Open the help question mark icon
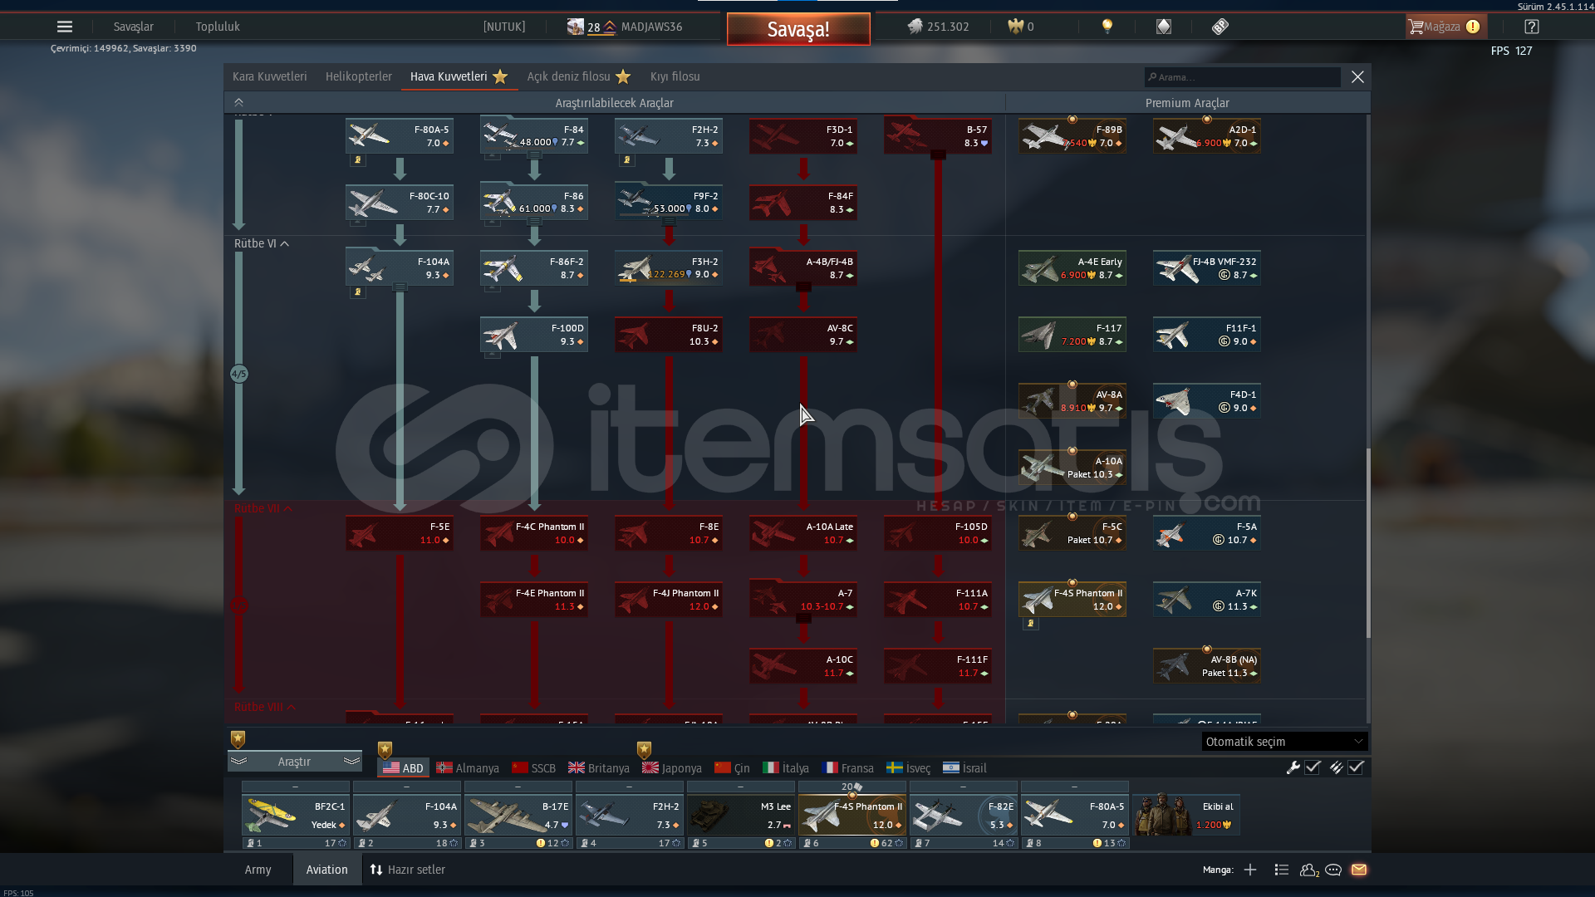 pyautogui.click(x=1532, y=27)
